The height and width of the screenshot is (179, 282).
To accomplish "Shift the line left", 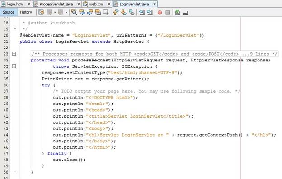I will 142,12.
